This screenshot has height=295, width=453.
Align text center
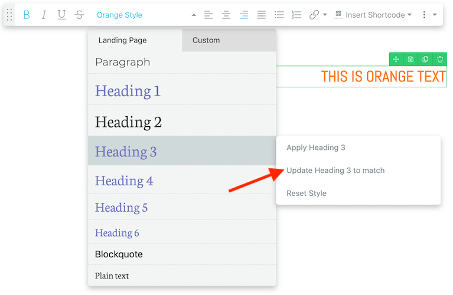coord(226,15)
